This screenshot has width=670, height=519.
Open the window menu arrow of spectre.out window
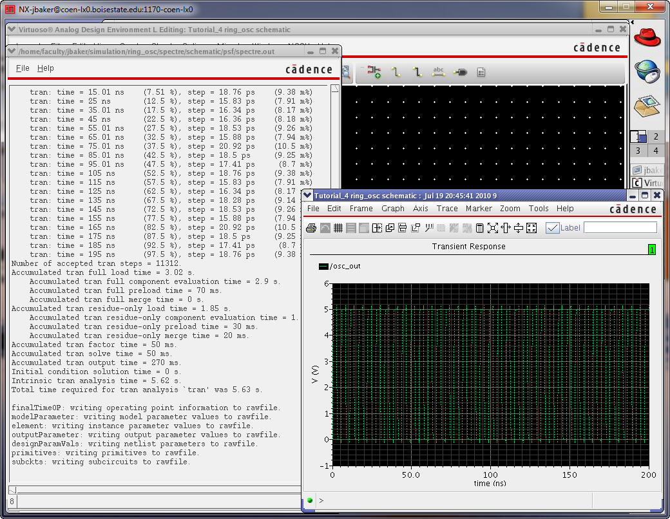[x=12, y=52]
